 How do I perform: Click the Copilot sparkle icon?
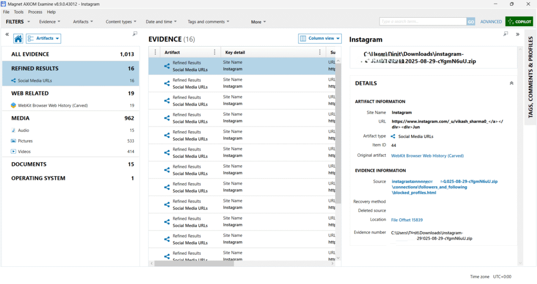click(x=511, y=21)
